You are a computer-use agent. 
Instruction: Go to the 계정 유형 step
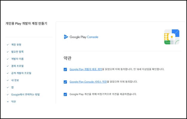[x=16, y=45]
